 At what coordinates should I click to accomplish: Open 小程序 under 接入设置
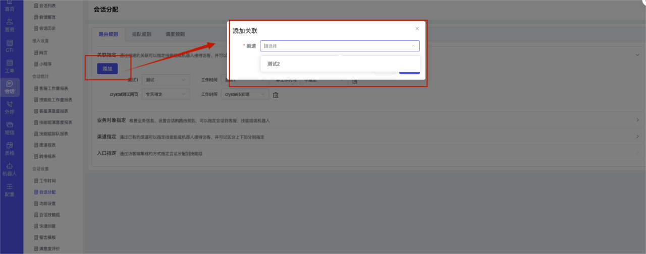(x=42, y=64)
